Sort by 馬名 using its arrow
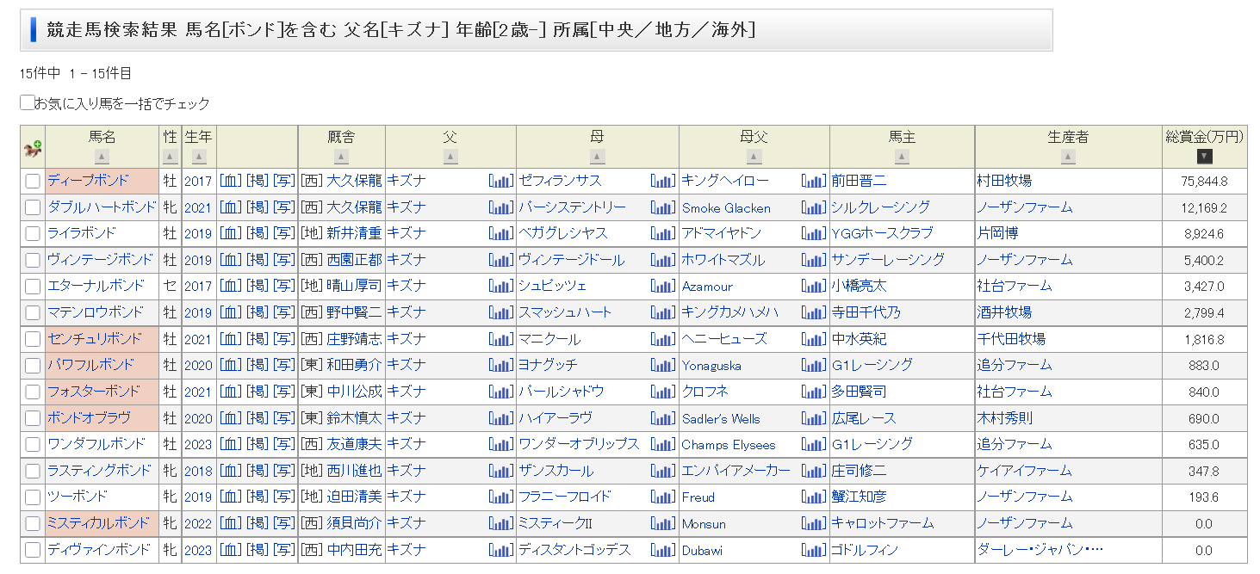Viewport: 1260px width, 574px height. click(102, 157)
